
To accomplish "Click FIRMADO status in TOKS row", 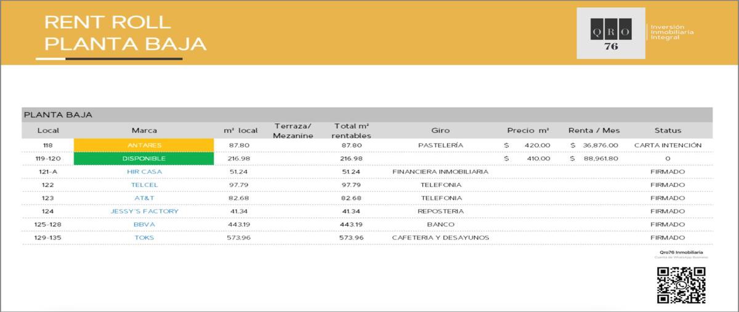I will [x=668, y=238].
